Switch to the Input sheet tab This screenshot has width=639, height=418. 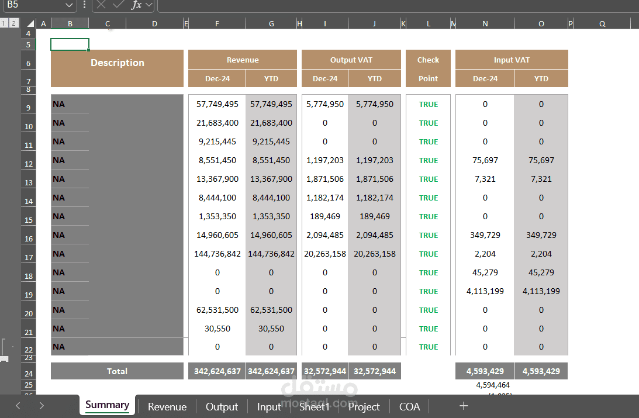coord(269,406)
